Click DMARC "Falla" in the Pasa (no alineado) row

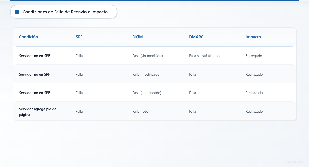tap(193, 93)
